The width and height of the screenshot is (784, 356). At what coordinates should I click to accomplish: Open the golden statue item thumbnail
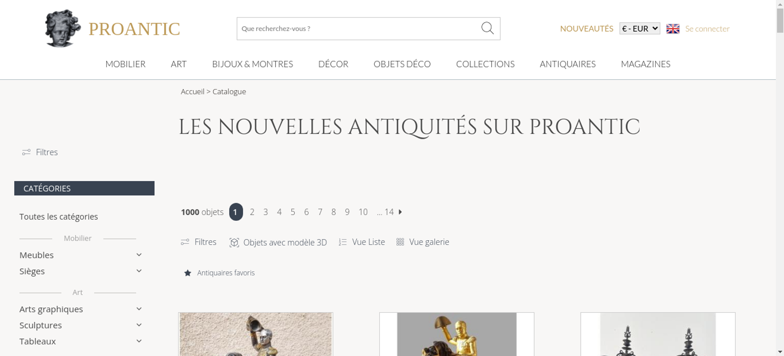click(x=457, y=334)
